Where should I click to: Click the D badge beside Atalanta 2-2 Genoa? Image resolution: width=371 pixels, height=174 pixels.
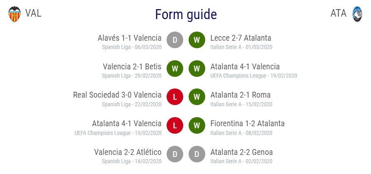pos(197,154)
